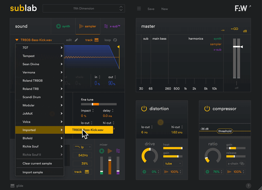262x190 pixels.
Task: Click compressor sampler send bars icon
Action: pos(229,172)
